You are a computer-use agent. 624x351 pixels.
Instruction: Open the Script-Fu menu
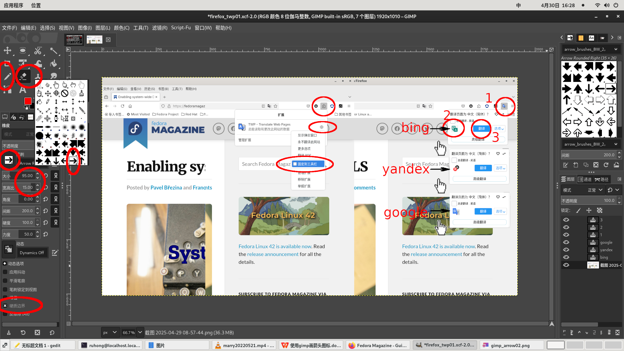tap(181, 28)
